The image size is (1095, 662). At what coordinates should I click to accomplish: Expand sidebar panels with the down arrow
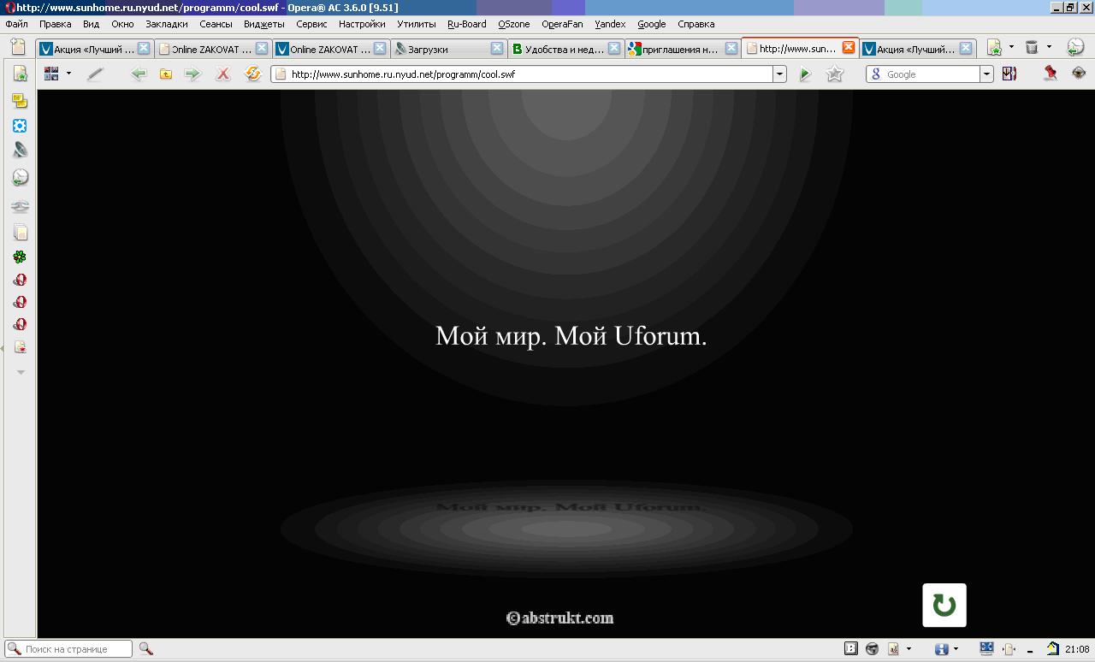pos(21,372)
